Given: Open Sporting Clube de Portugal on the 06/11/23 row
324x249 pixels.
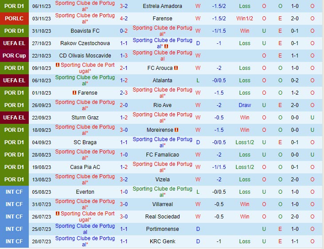Looking at the screenshot, I should click(85, 6).
